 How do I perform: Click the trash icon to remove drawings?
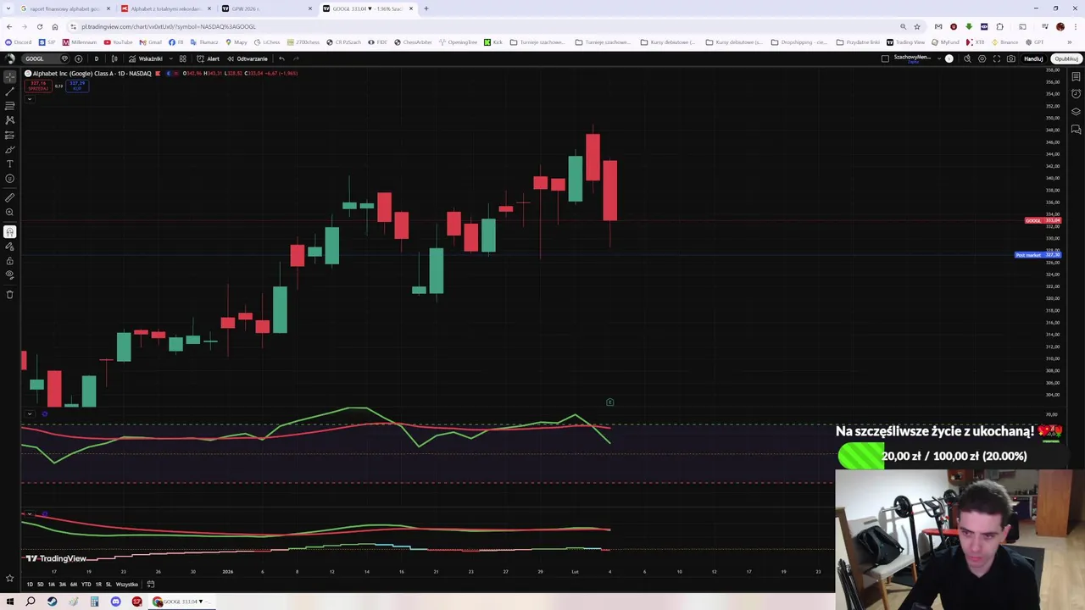tap(10, 294)
